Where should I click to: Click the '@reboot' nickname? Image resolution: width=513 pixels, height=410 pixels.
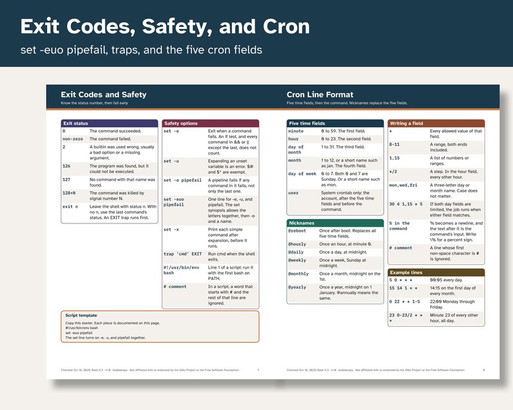point(297,231)
